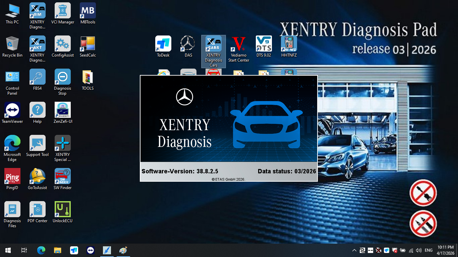Open VCI Manager icon
Screen dimensions: 458x257
63,13
